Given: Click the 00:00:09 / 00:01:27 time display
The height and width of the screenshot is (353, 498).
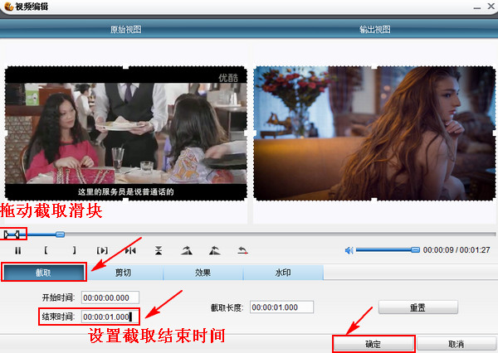Looking at the screenshot, I should click(x=456, y=250).
